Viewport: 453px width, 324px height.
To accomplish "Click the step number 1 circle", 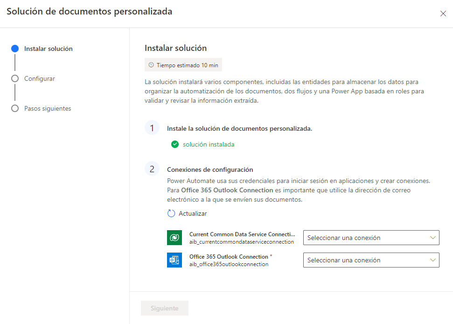I will (152, 127).
